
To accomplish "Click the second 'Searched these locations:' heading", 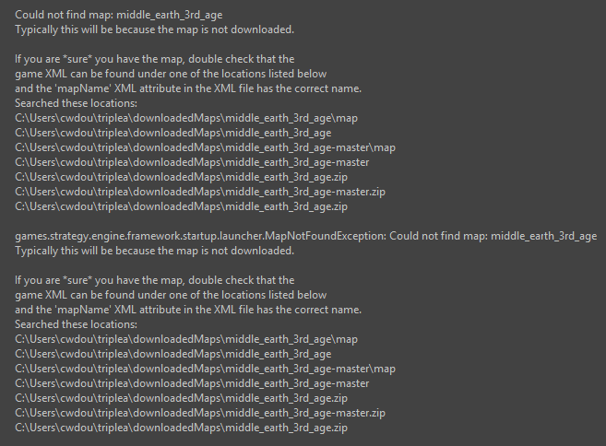I will 76,324.
